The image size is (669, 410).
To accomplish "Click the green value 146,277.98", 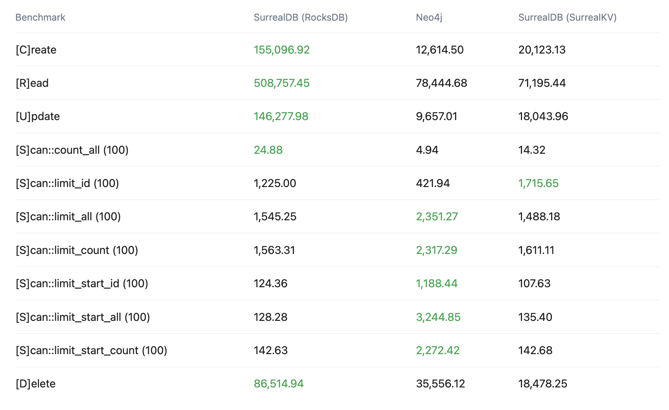I will pyautogui.click(x=281, y=116).
